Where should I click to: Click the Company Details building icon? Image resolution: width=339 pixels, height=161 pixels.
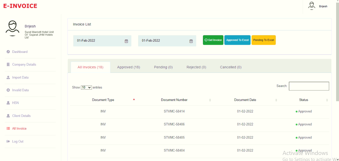pos(8,64)
